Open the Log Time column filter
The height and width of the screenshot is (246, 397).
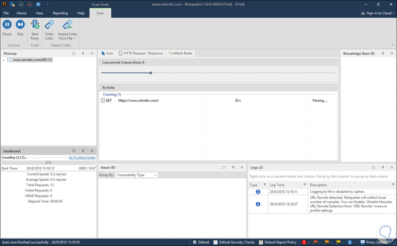305,185
